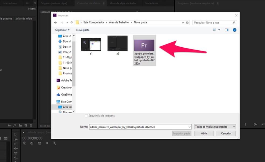Create a new bin with the folder icon
This screenshot has width=265, height=162.
pos(20,125)
